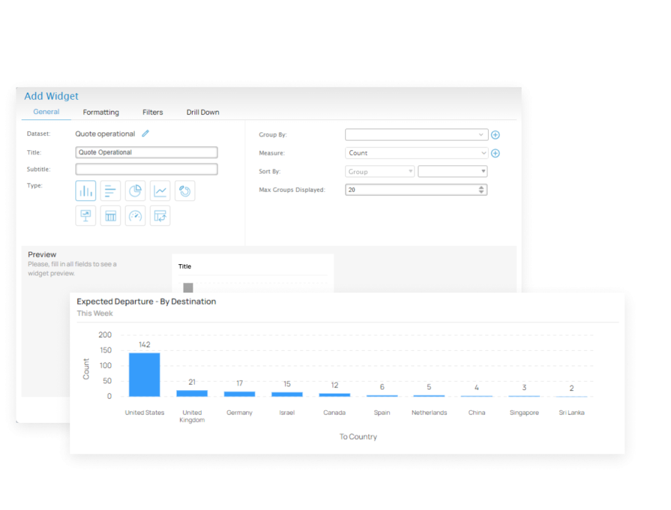Viewport: 671px width, 510px height.
Task: Open the Measure dropdown showing Count
Action: point(416,153)
